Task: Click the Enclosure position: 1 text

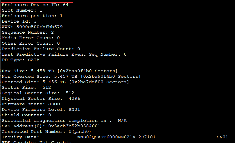Action: pos(32,16)
